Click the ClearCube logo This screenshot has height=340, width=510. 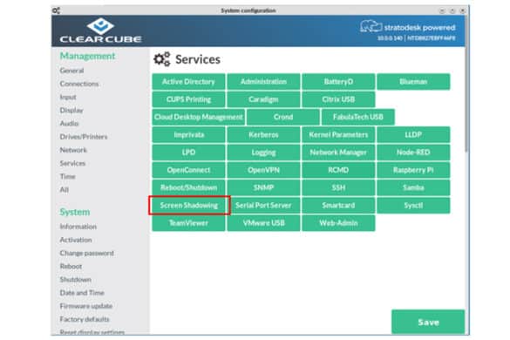coord(100,31)
